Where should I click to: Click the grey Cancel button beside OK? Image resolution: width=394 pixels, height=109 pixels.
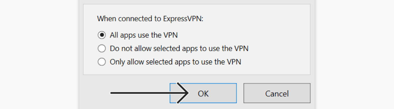[277, 93]
